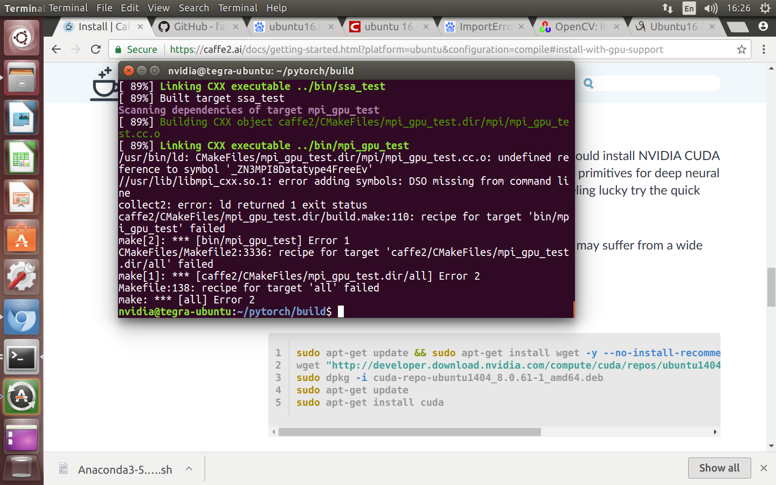
Task: Open the En keyboard layout indicator
Action: (689, 8)
